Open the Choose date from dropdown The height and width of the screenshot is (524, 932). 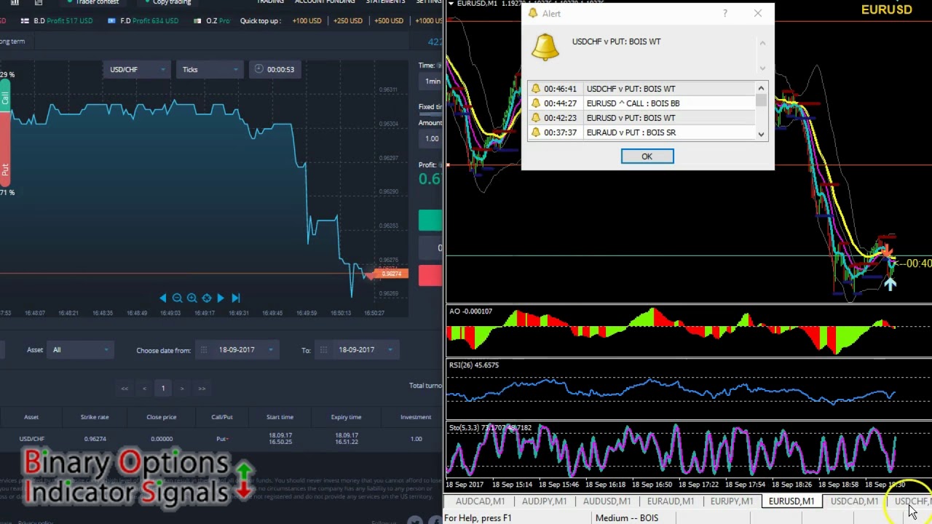click(236, 350)
